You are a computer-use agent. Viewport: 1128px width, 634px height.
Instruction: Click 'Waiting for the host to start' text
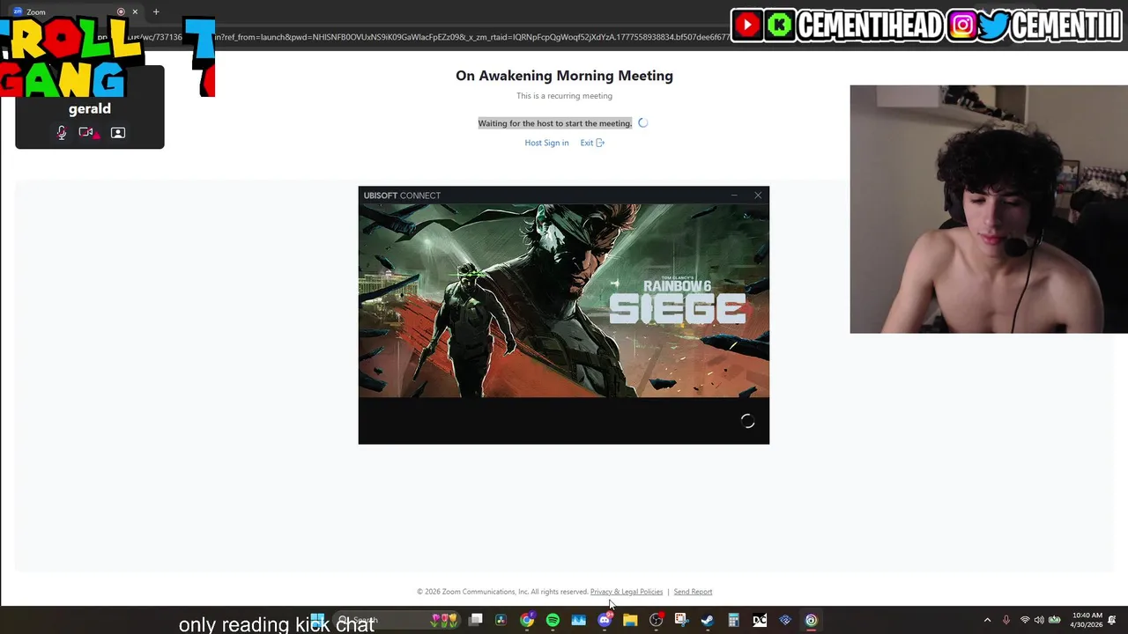point(555,123)
